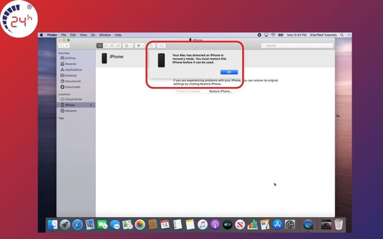The width and height of the screenshot is (383, 239).
Task: Open Reminders from the Dock
Action: (177, 224)
